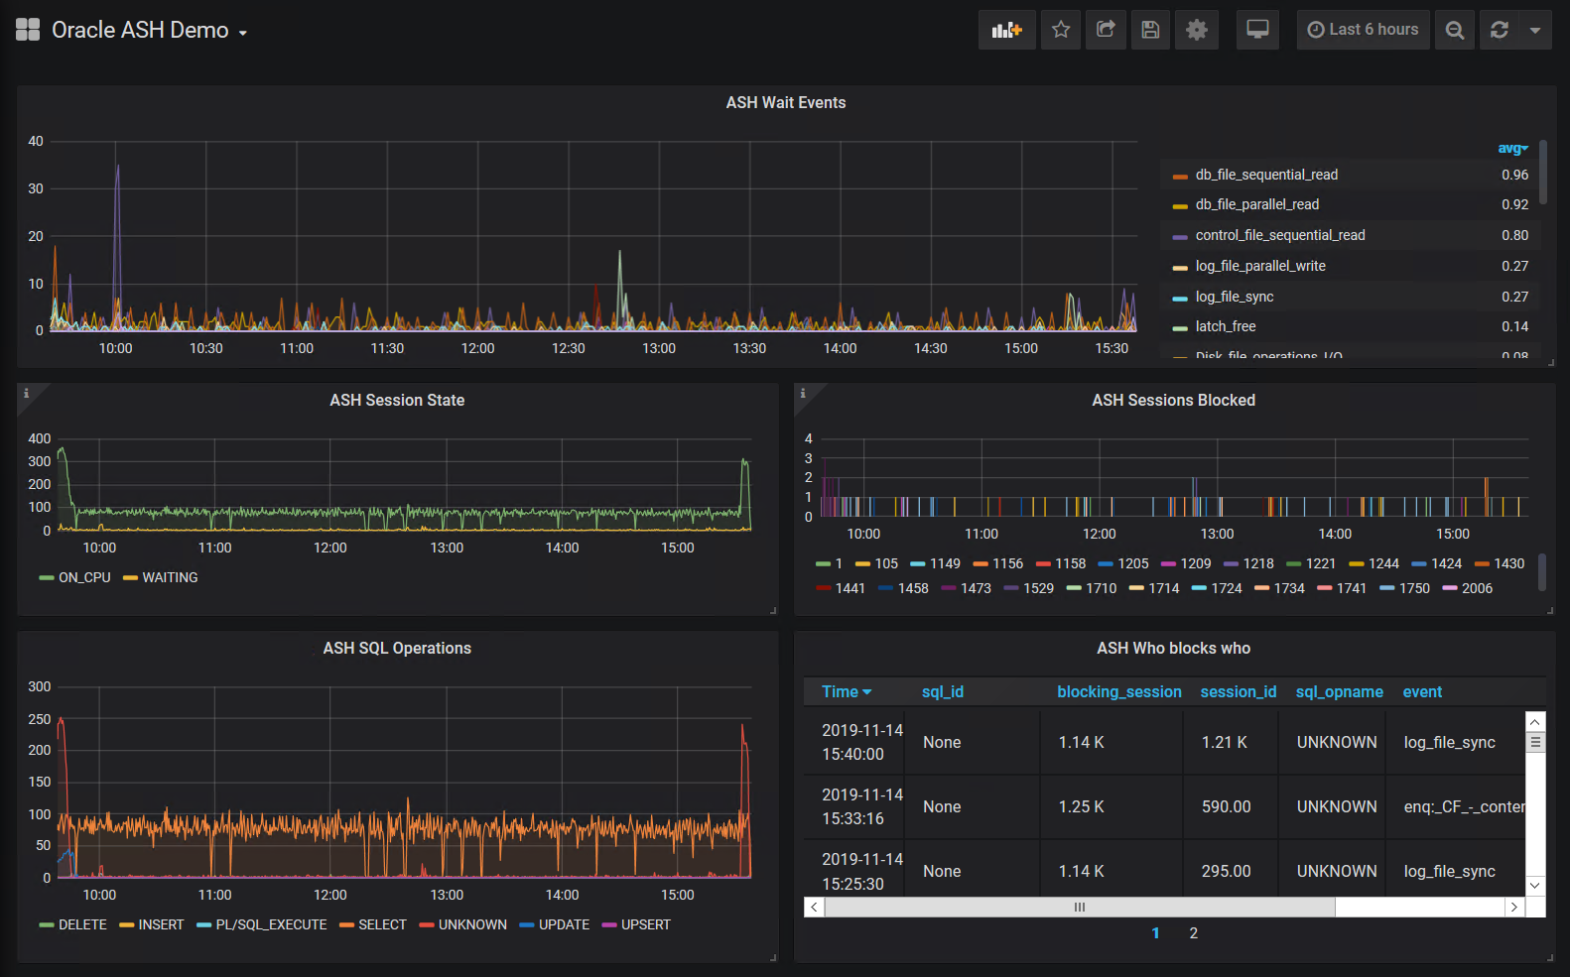Toggle session 1441 in Blocked legend
1570x977 pixels.
coord(850,588)
